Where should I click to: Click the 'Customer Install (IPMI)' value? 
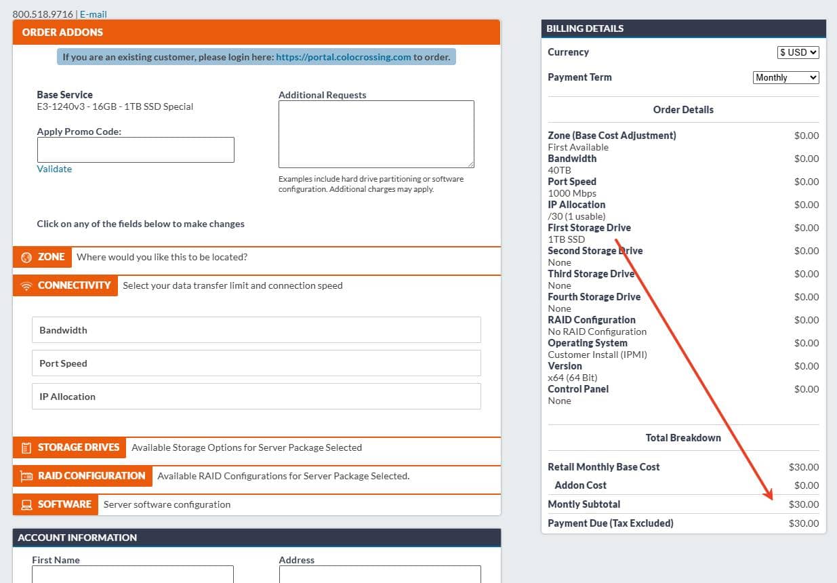[598, 355]
